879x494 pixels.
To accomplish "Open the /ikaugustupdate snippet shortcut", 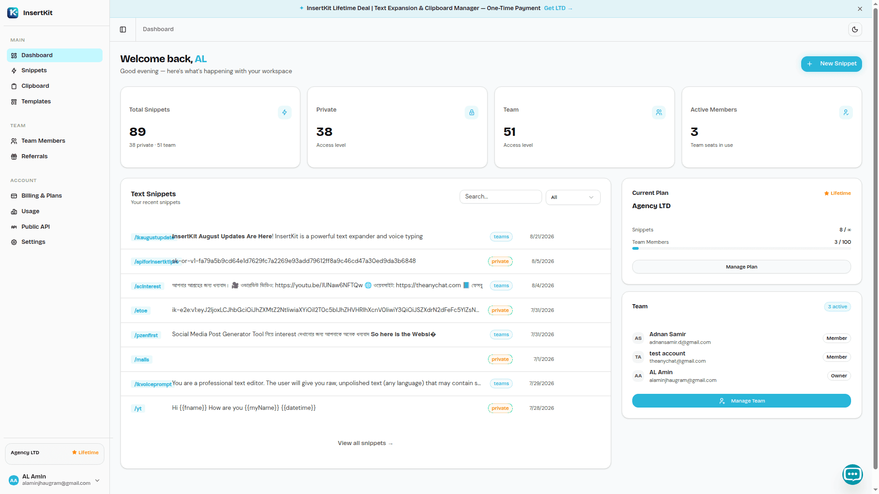I will click(153, 237).
